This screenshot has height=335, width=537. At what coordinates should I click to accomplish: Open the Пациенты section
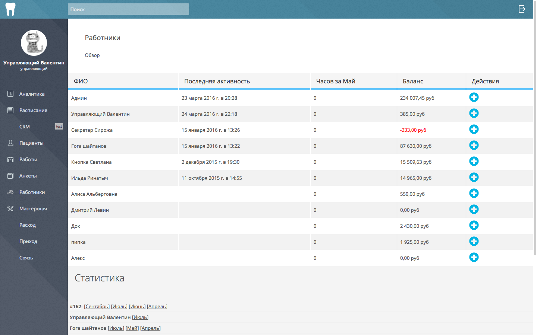click(x=31, y=143)
